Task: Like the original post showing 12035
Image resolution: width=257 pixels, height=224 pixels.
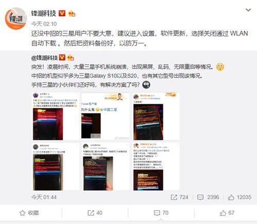Action: click(239, 197)
